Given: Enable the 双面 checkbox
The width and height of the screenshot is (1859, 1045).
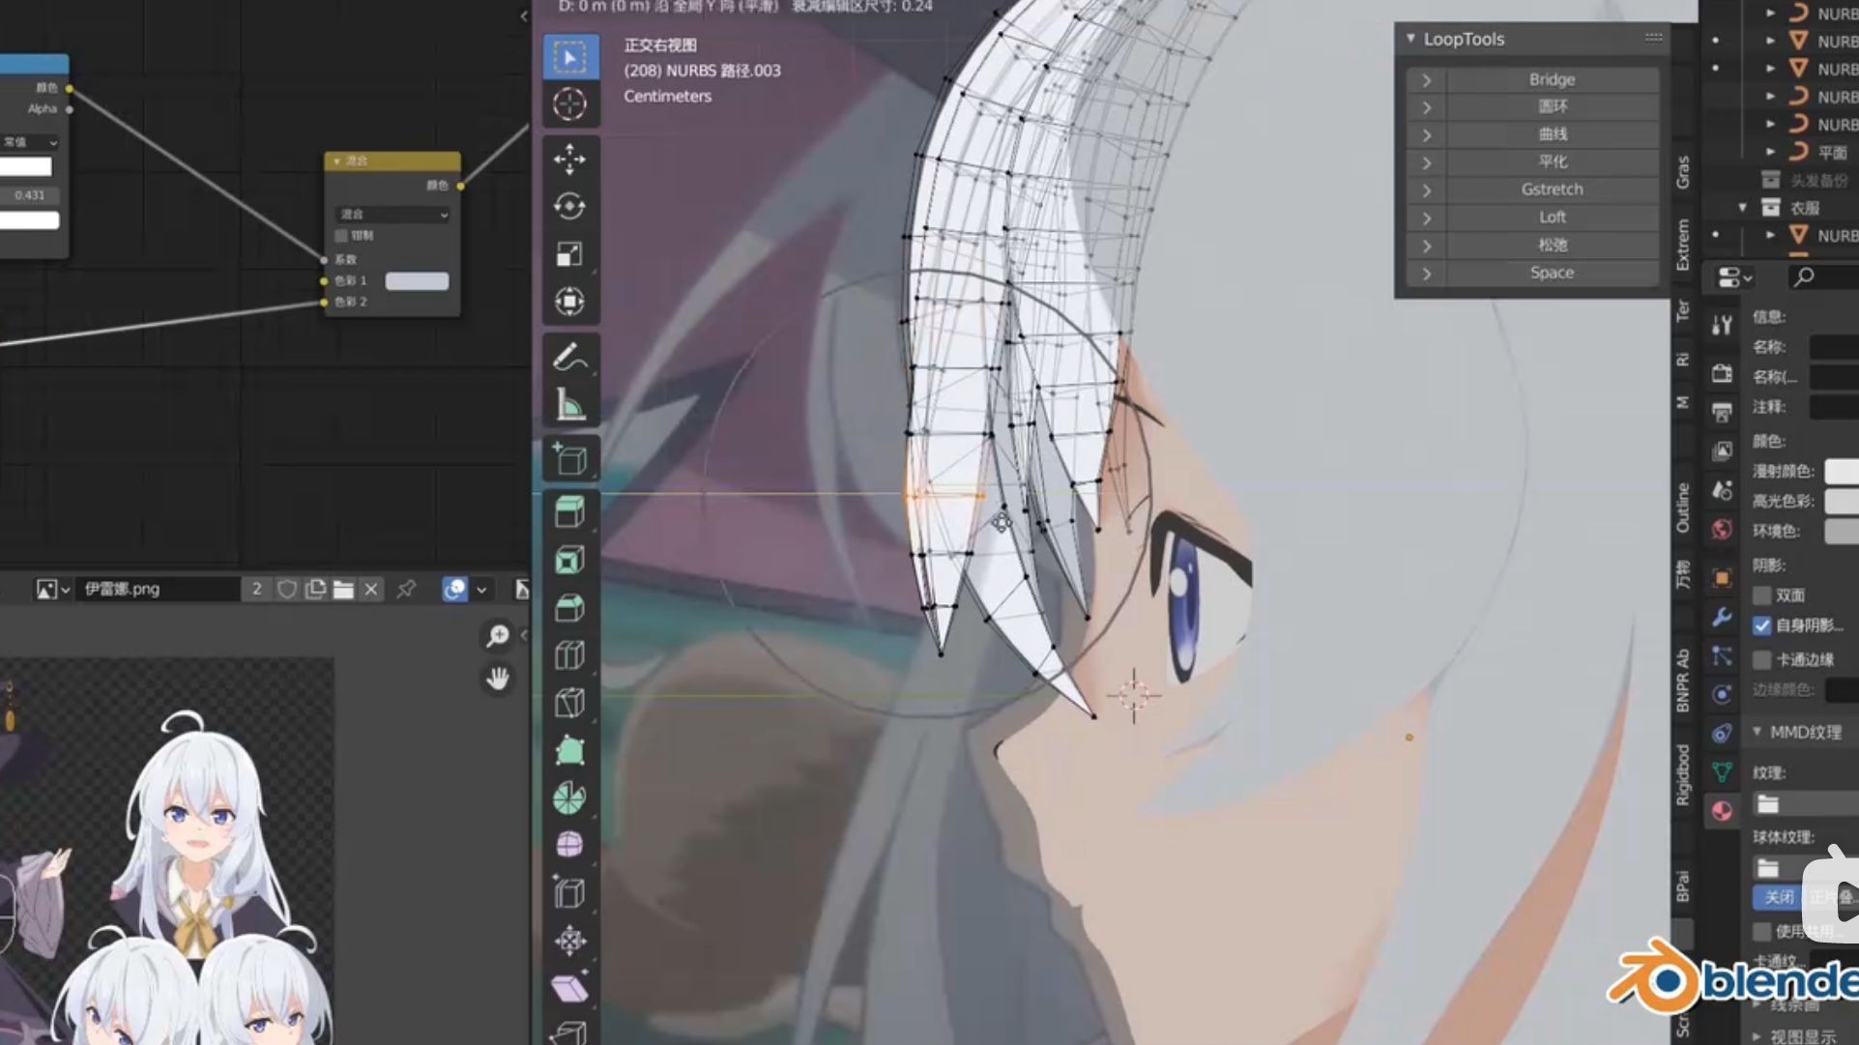Looking at the screenshot, I should coord(1762,595).
